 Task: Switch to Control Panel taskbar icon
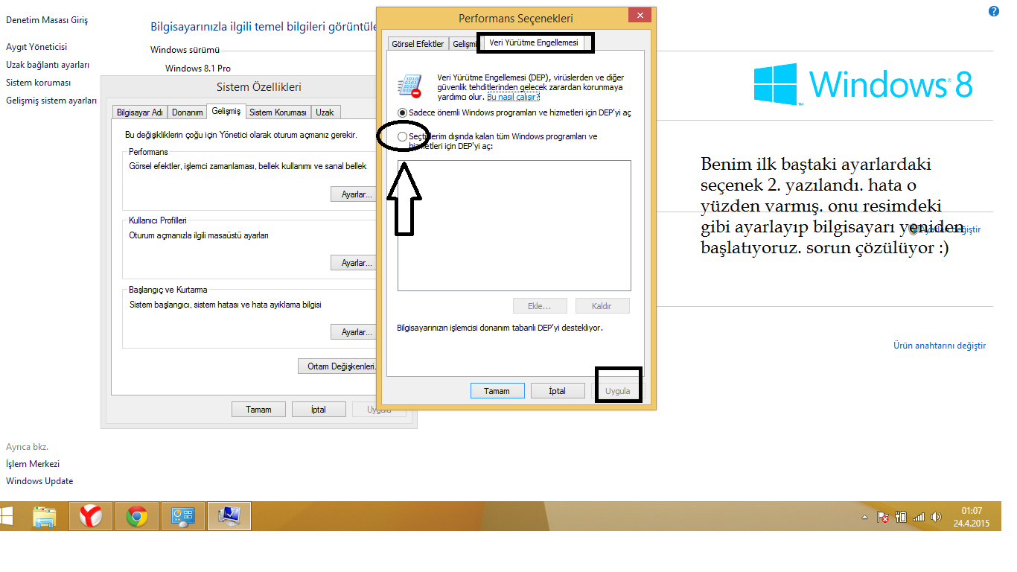(x=182, y=515)
